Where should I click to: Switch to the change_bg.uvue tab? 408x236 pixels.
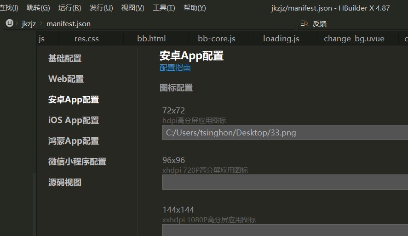coord(354,39)
